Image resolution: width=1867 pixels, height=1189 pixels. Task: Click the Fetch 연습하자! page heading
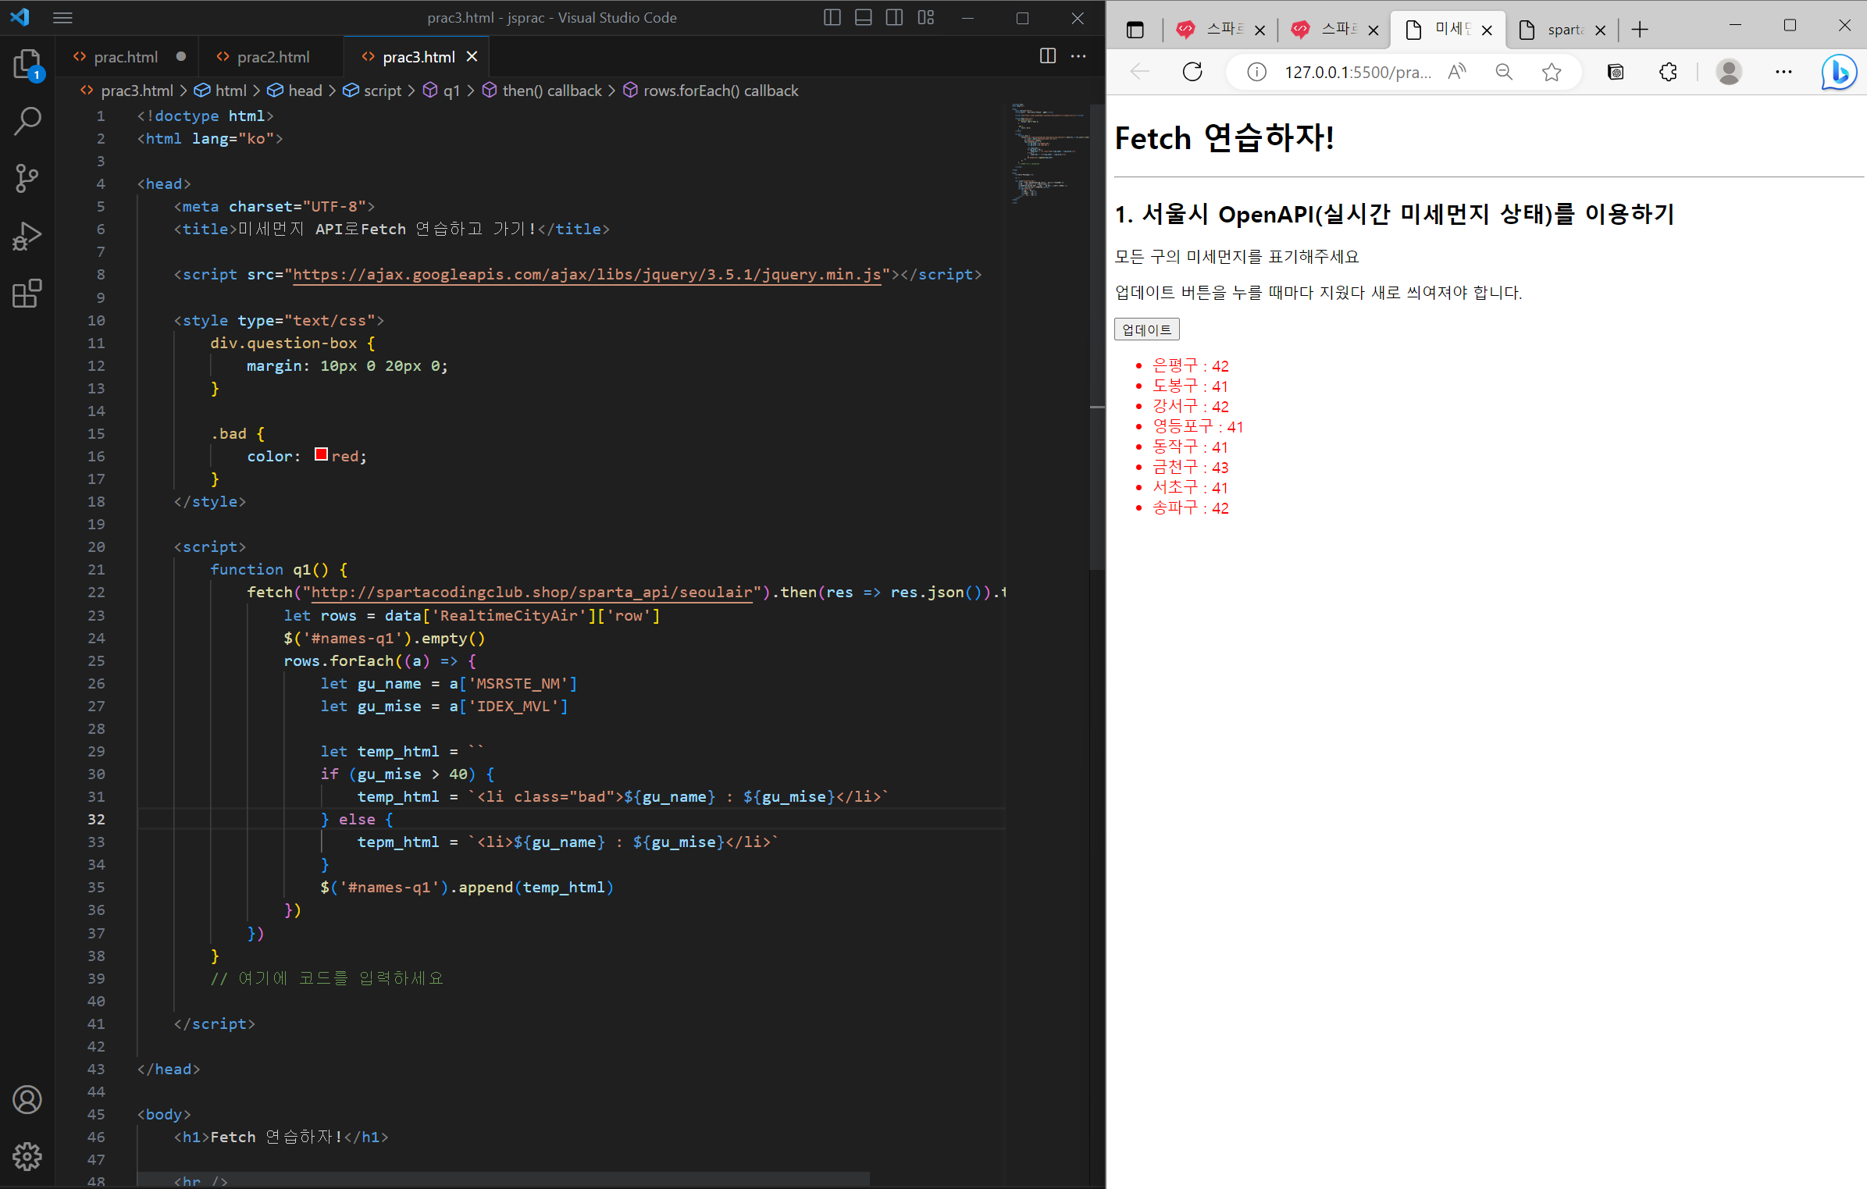click(1224, 138)
